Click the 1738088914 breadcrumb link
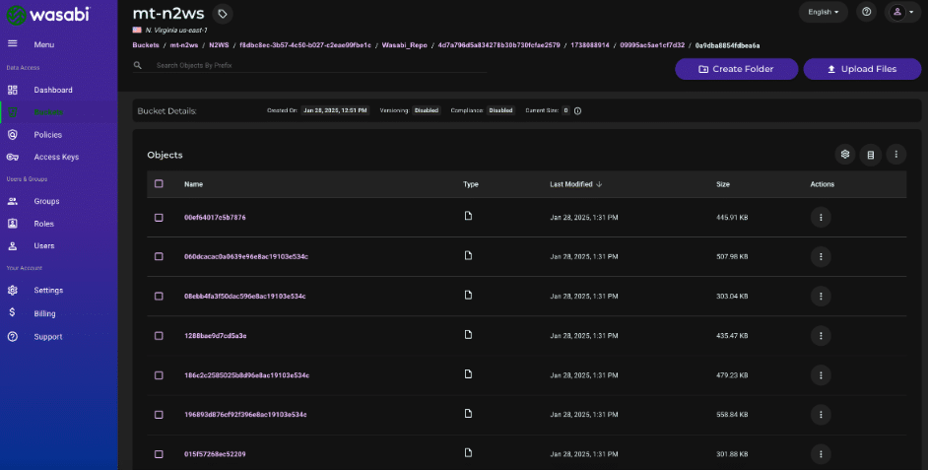The image size is (928, 470). 589,45
